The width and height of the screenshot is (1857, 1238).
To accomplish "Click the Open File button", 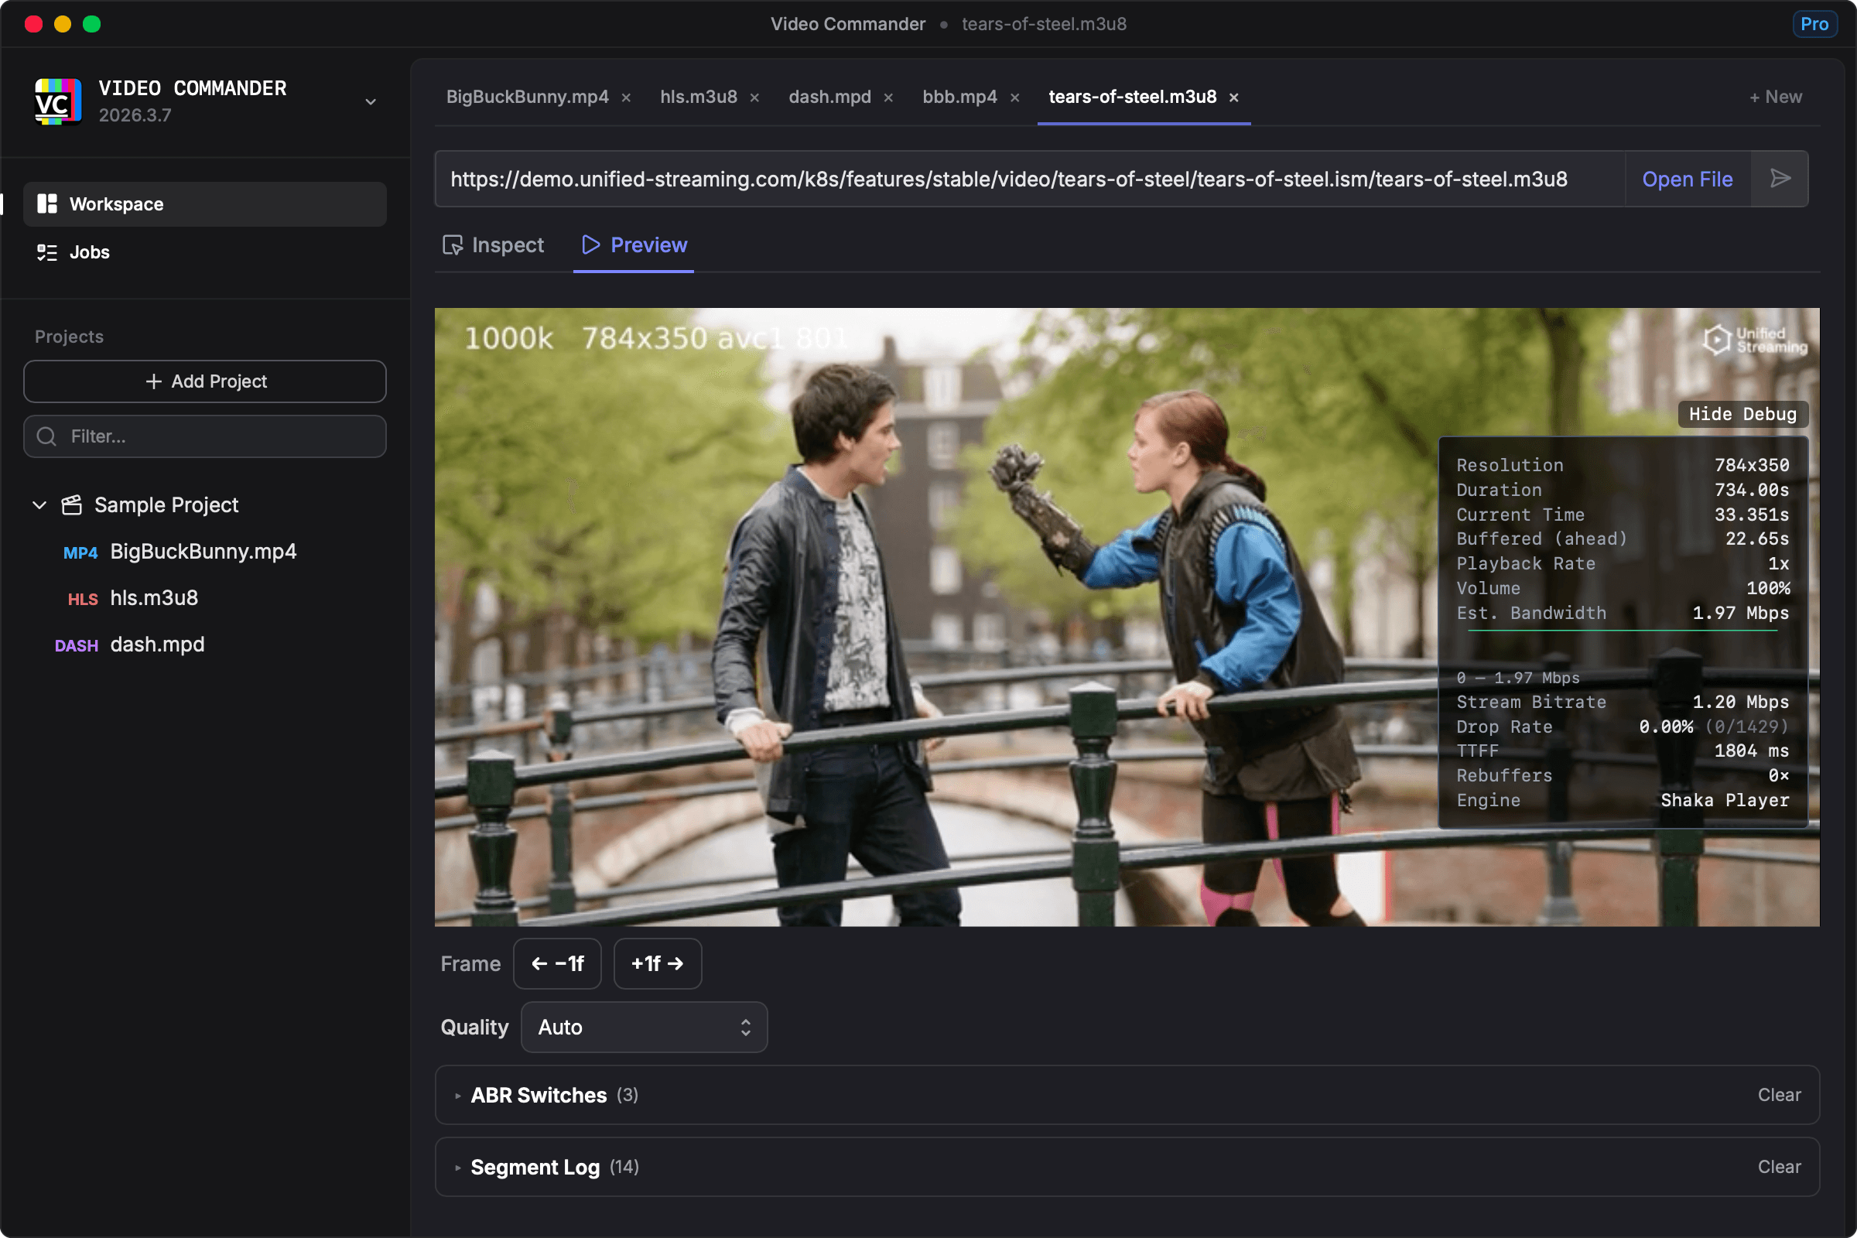I will [x=1688, y=179].
